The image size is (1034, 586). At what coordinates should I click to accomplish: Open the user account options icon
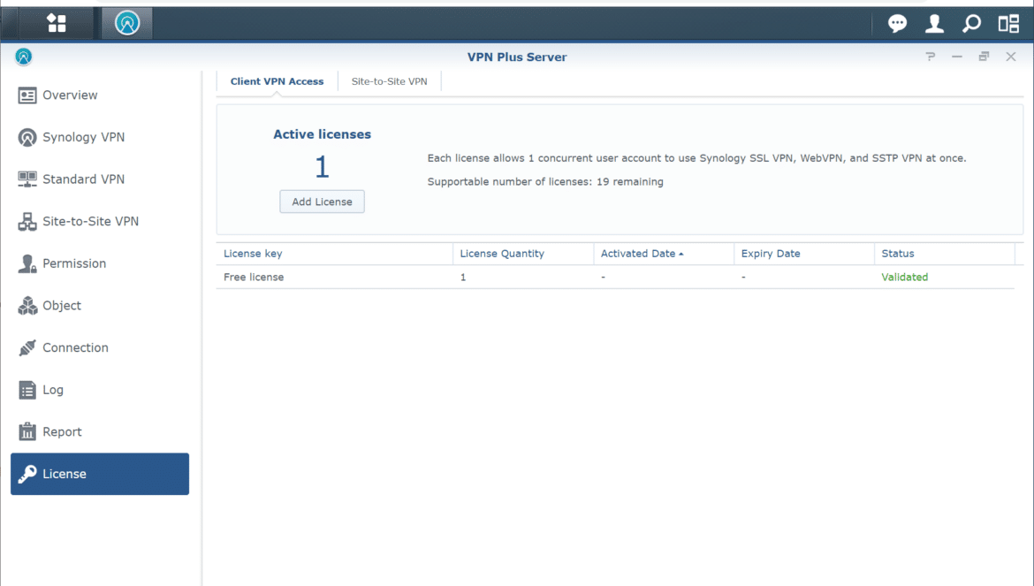(934, 24)
